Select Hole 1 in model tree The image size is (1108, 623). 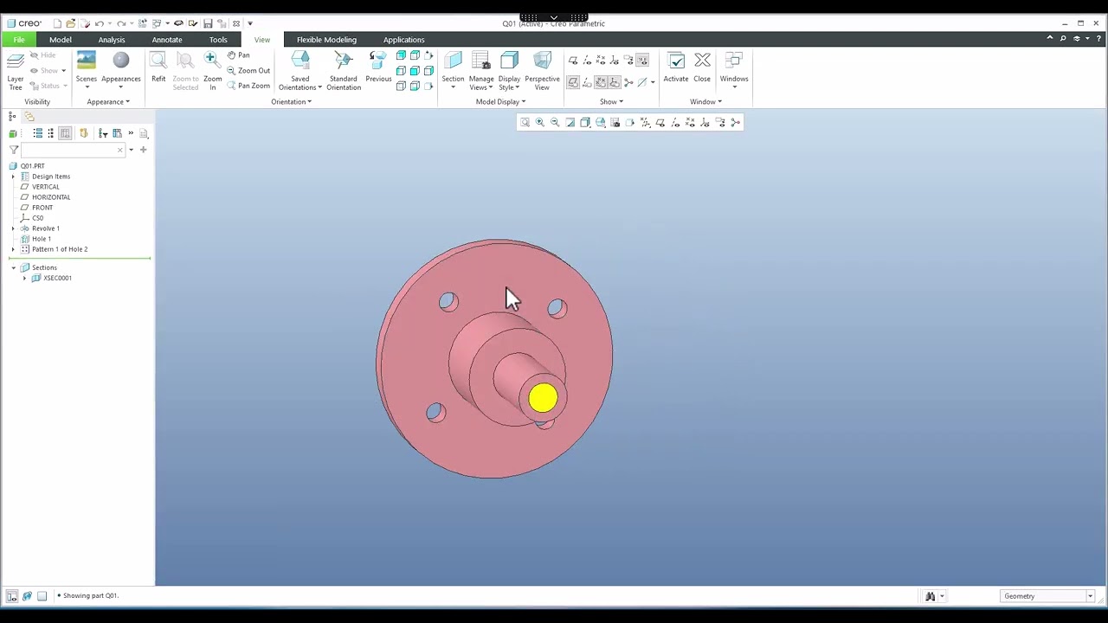click(41, 239)
